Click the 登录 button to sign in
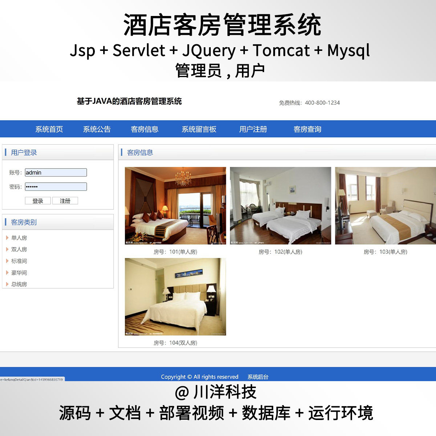This screenshot has height=436, width=436. [x=37, y=201]
